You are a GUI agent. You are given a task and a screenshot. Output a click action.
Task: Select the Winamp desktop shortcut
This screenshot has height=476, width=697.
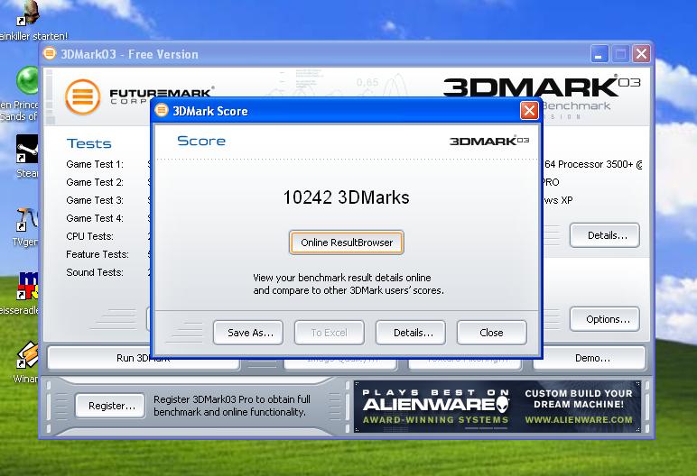click(x=26, y=362)
